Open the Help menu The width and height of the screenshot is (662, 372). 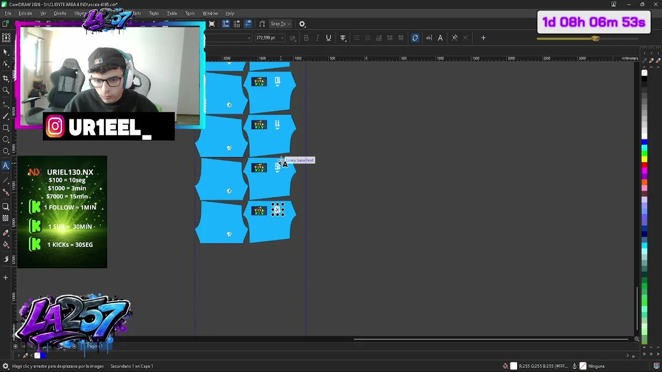click(230, 13)
